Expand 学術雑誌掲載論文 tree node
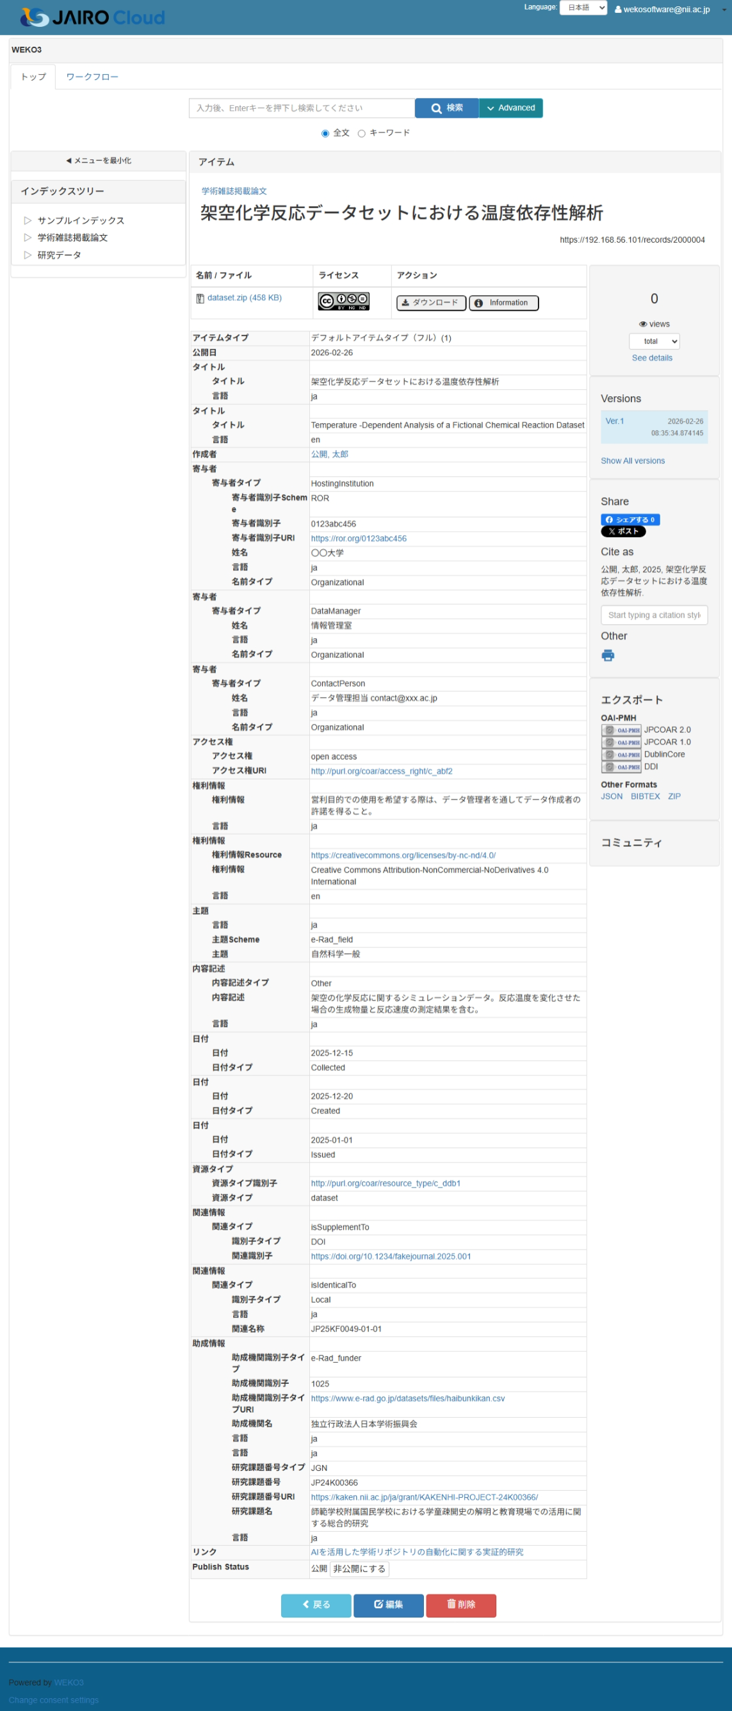Image resolution: width=732 pixels, height=1711 pixels. [x=28, y=237]
